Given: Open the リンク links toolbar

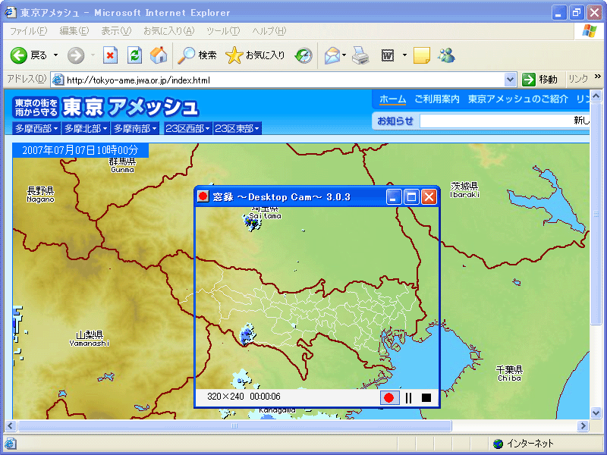Looking at the screenshot, I should tap(578, 80).
